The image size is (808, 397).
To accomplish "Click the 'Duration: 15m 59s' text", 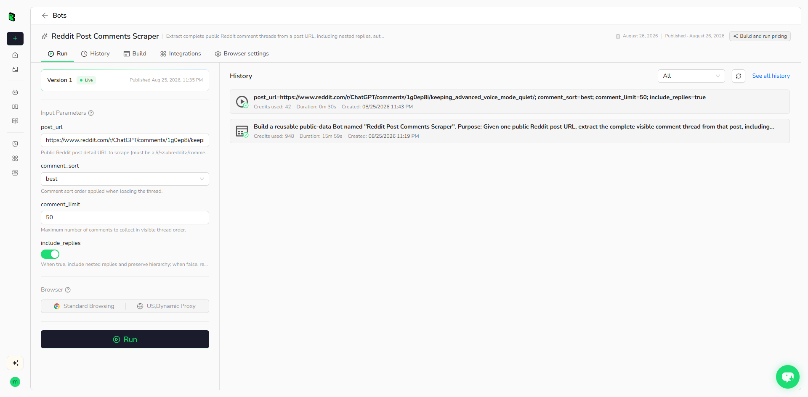I will [321, 136].
